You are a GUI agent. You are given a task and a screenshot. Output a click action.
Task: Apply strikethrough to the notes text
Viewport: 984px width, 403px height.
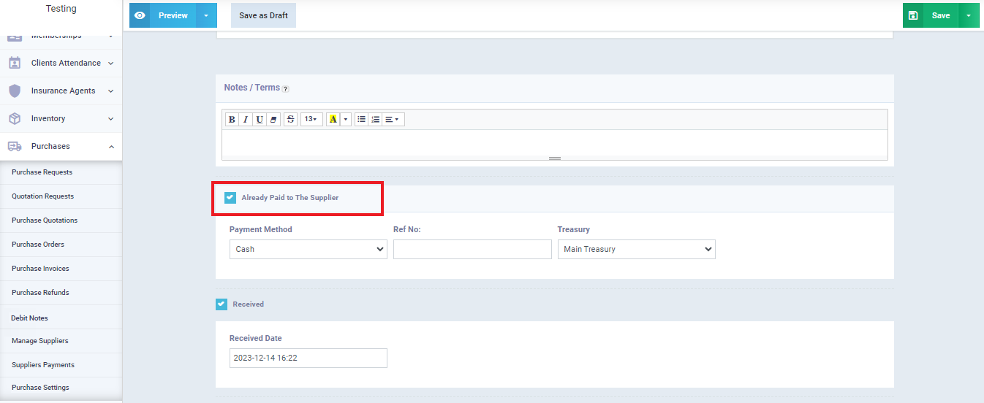pyautogui.click(x=290, y=120)
